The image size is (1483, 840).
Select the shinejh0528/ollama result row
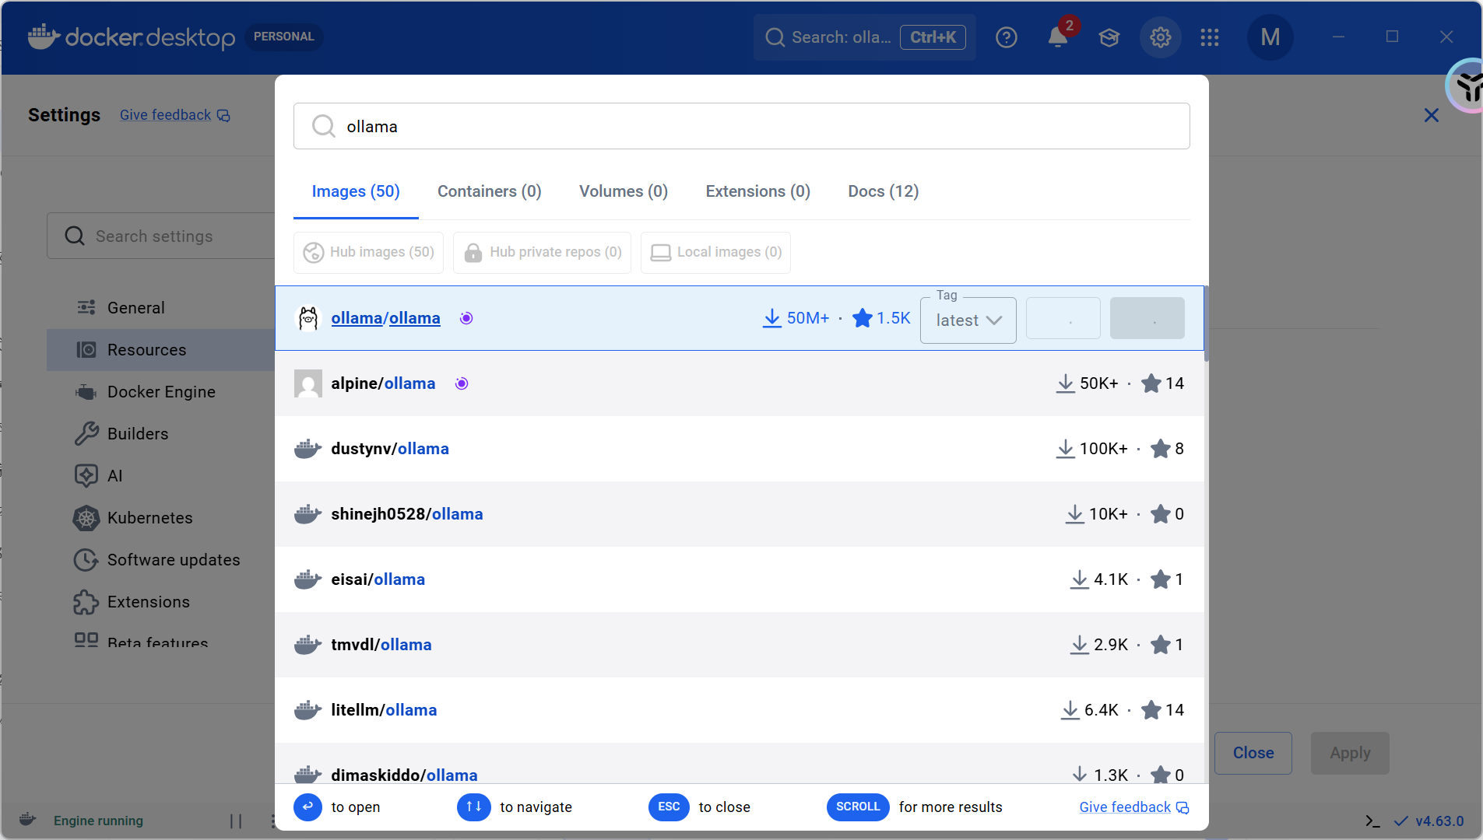click(x=740, y=514)
